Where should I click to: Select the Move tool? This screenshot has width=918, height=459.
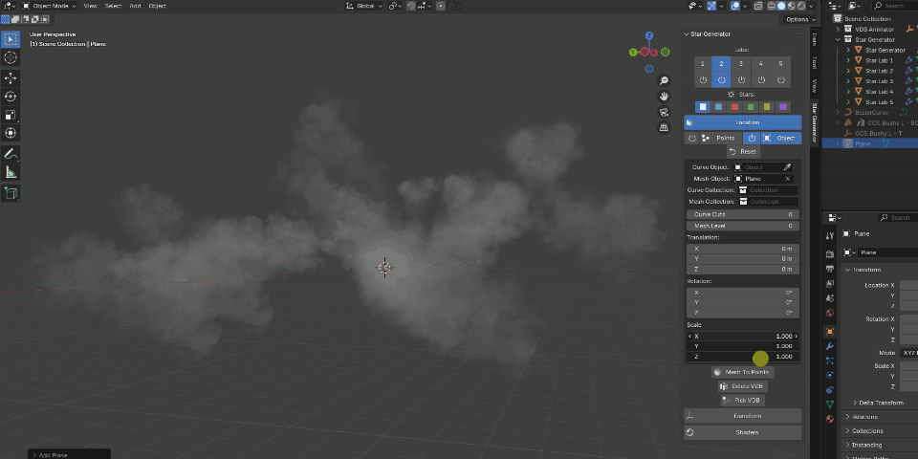tap(11, 78)
